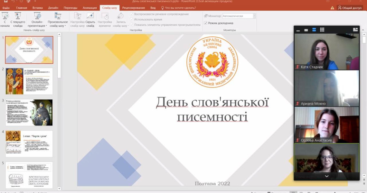Click the 'Полтава 2022' text on slide
Screen dimensions: 367x193
(x=212, y=184)
